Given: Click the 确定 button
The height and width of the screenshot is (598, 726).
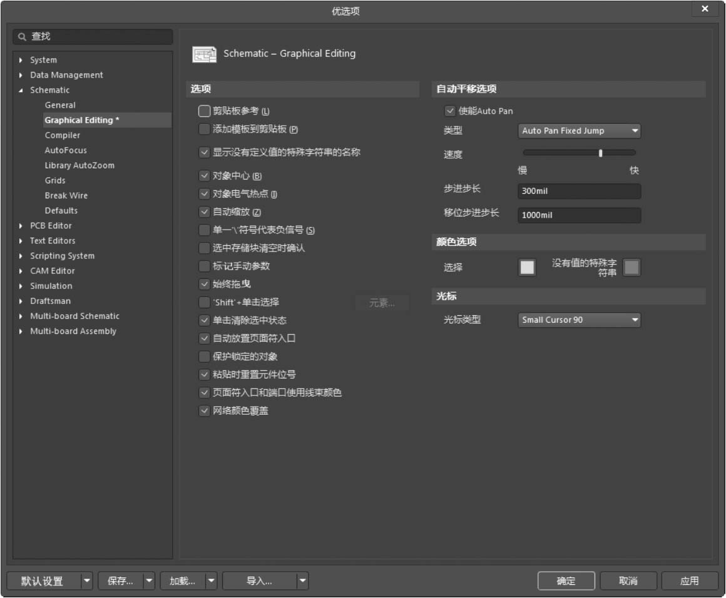Looking at the screenshot, I should coord(566,581).
